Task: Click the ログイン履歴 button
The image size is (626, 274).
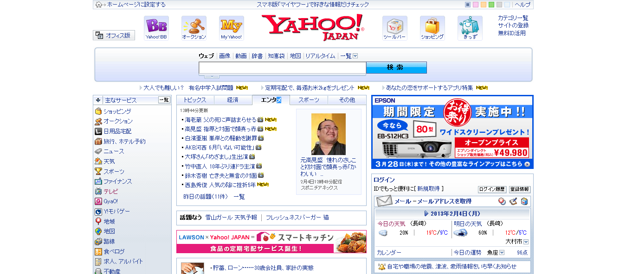Action: tap(492, 189)
